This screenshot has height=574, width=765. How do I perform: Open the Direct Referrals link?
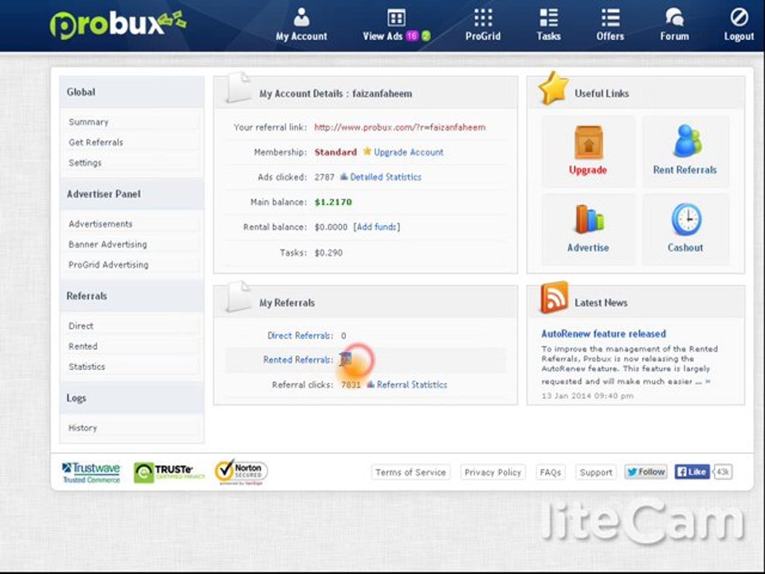point(300,336)
